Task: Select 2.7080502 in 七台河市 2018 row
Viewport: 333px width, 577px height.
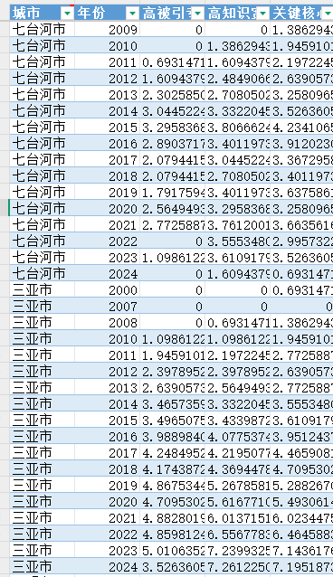Action: coord(238,175)
